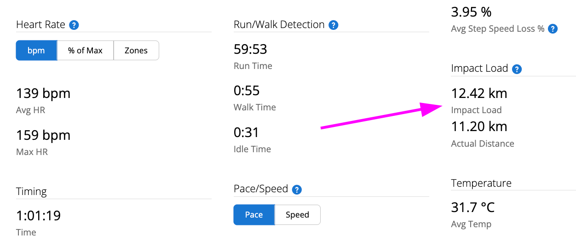Show heart rate Zones view

(x=136, y=51)
